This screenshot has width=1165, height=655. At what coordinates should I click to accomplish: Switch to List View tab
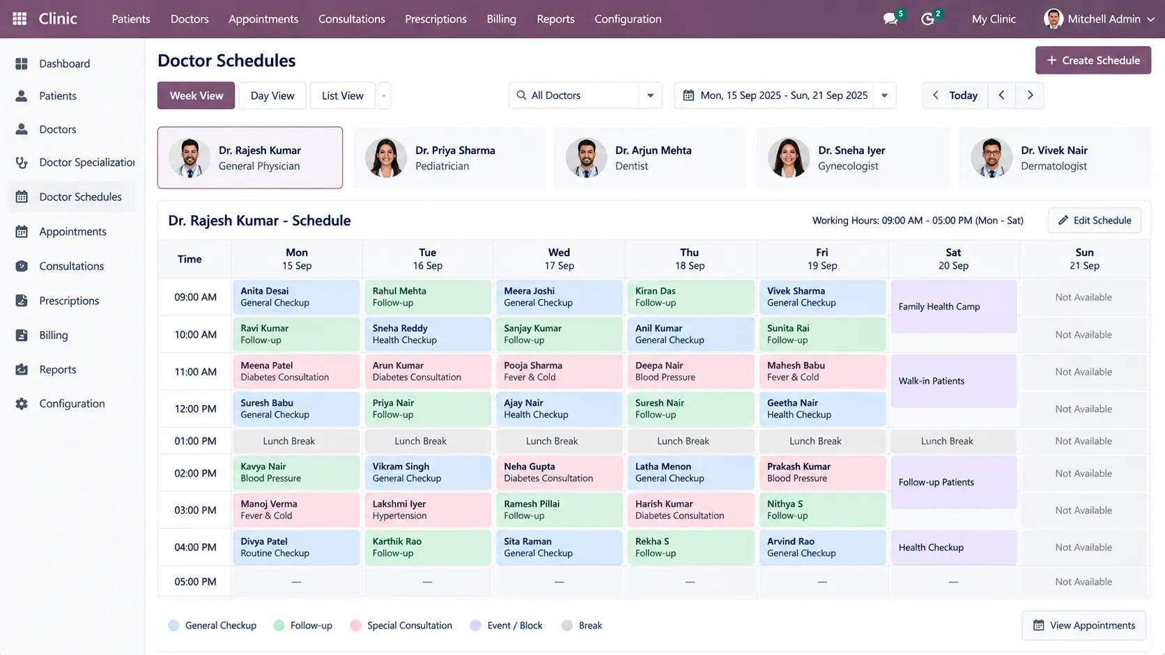342,95
